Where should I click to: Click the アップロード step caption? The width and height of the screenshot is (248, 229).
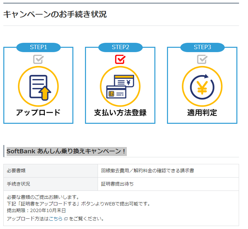point(38,113)
